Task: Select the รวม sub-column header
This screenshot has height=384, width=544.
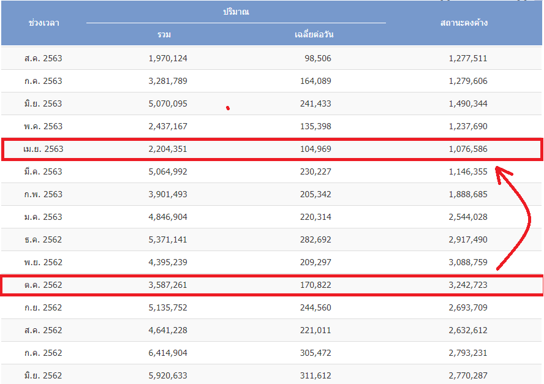Action: coord(164,34)
